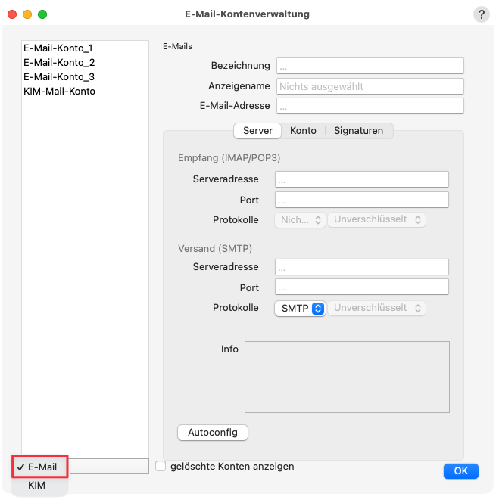
Task: Toggle 'gelöschte Konten anzeigen' checkbox
Action: pyautogui.click(x=161, y=467)
